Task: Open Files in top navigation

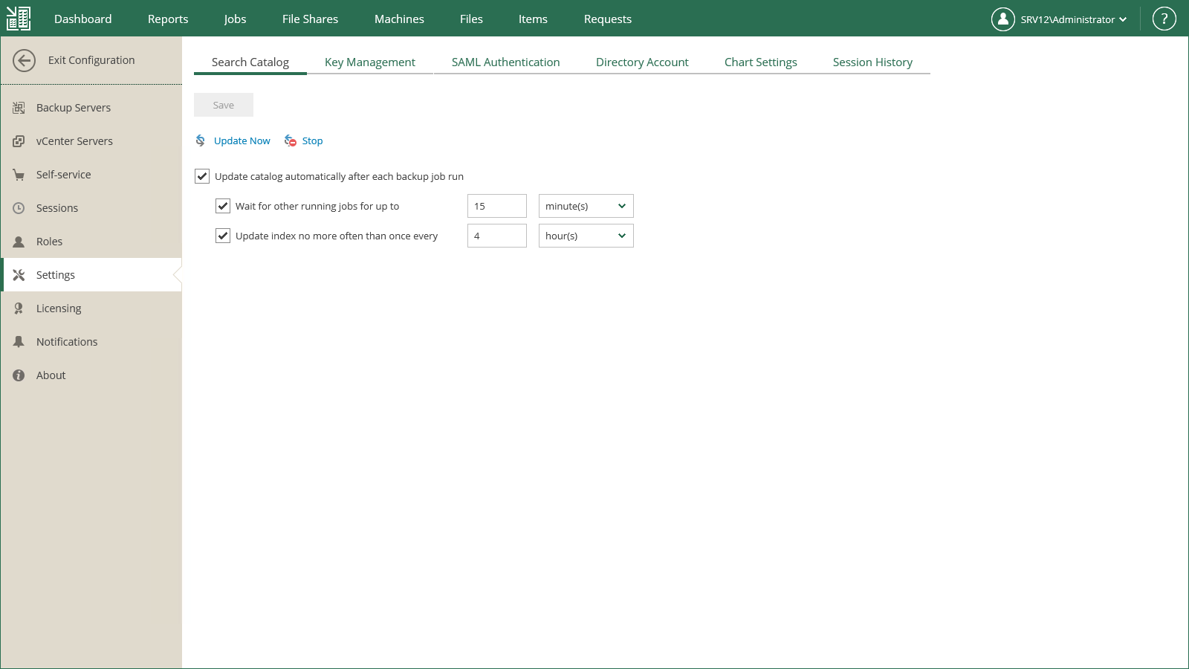Action: click(x=471, y=19)
